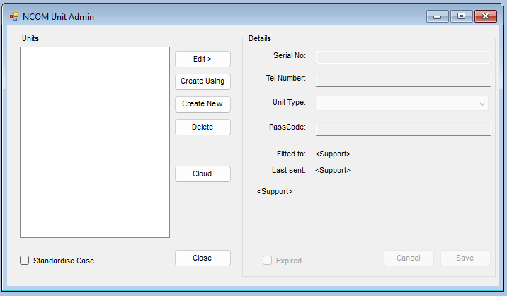The image size is (507, 296).
Task: Maximize the NCOM Unit Admin window
Action: 462,16
